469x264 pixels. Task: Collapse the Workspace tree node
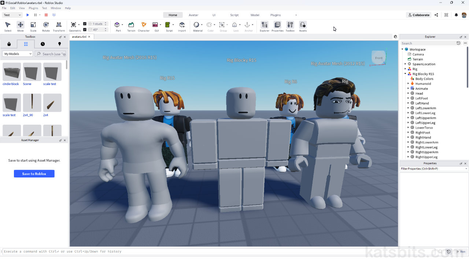(x=402, y=49)
